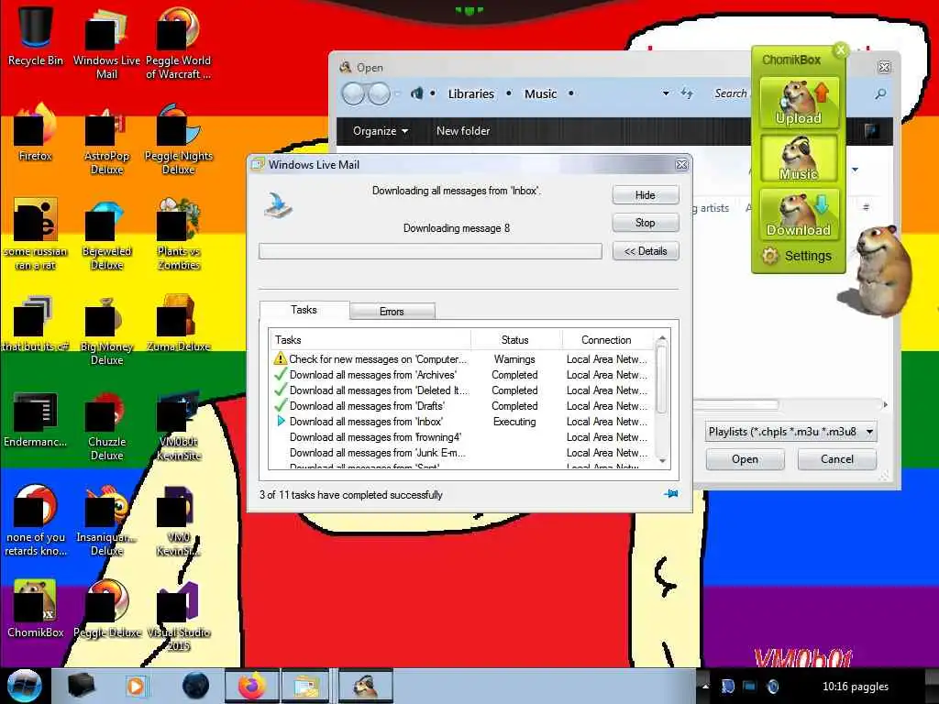The image size is (939, 704).
Task: Click New folder in Open dialog
Action: pyautogui.click(x=463, y=130)
